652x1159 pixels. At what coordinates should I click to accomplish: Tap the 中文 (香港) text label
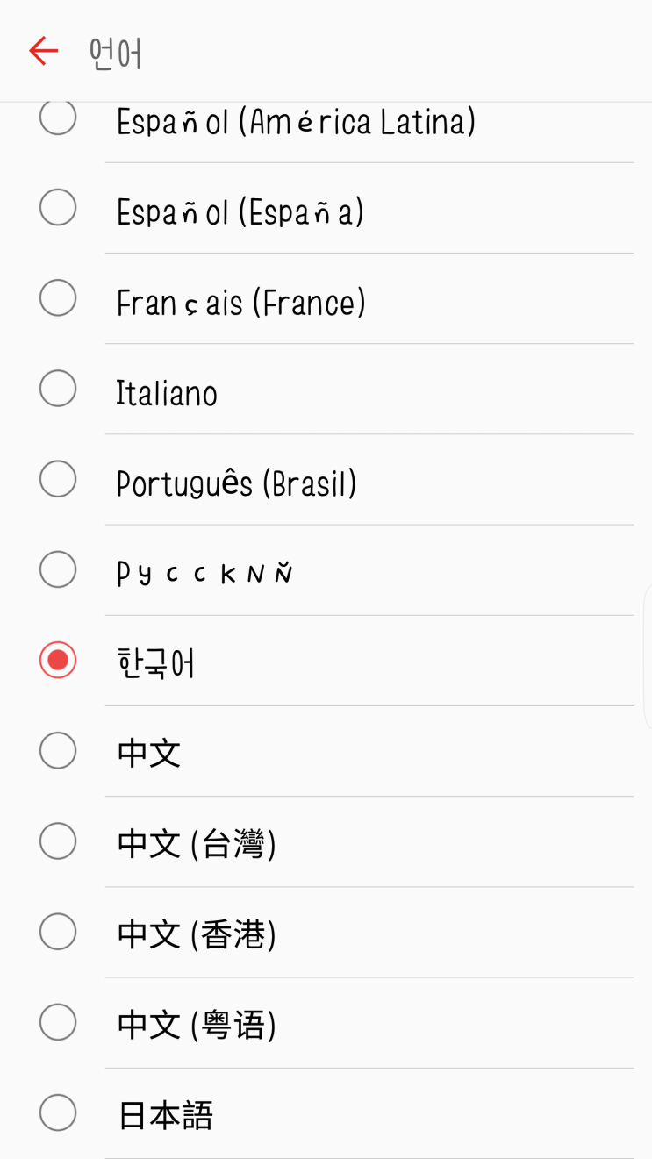pos(197,934)
